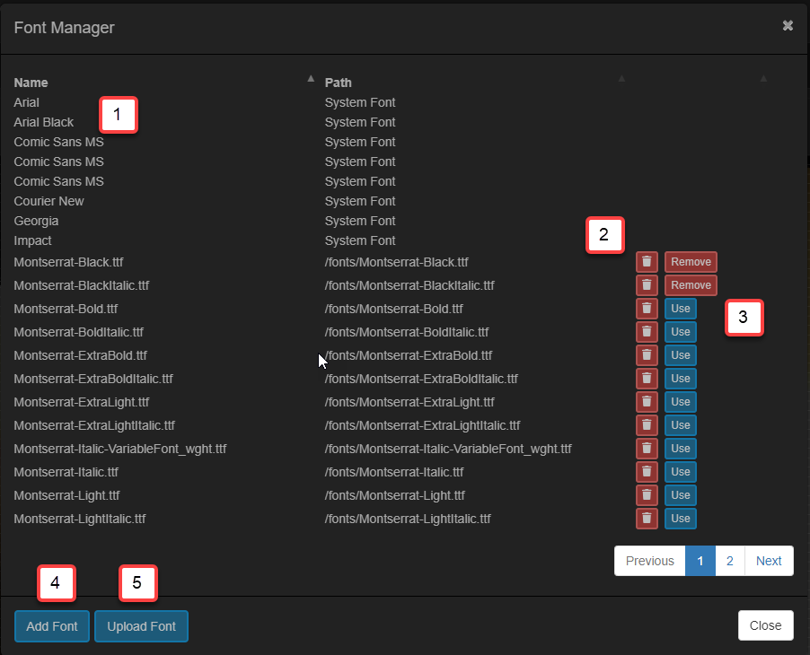The width and height of the screenshot is (810, 655).
Task: Click the trash icon for Montserrat-LightItalic.ttf
Action: click(646, 519)
